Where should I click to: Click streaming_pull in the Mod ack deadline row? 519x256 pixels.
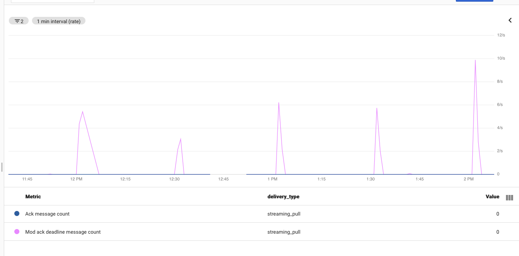(x=284, y=232)
